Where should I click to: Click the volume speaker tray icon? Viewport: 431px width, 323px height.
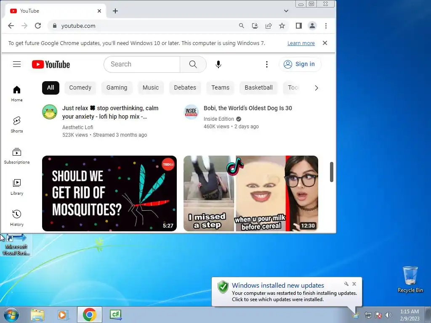tap(388, 315)
